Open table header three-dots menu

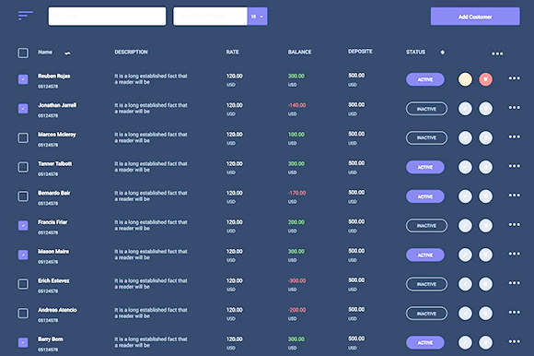[497, 53]
